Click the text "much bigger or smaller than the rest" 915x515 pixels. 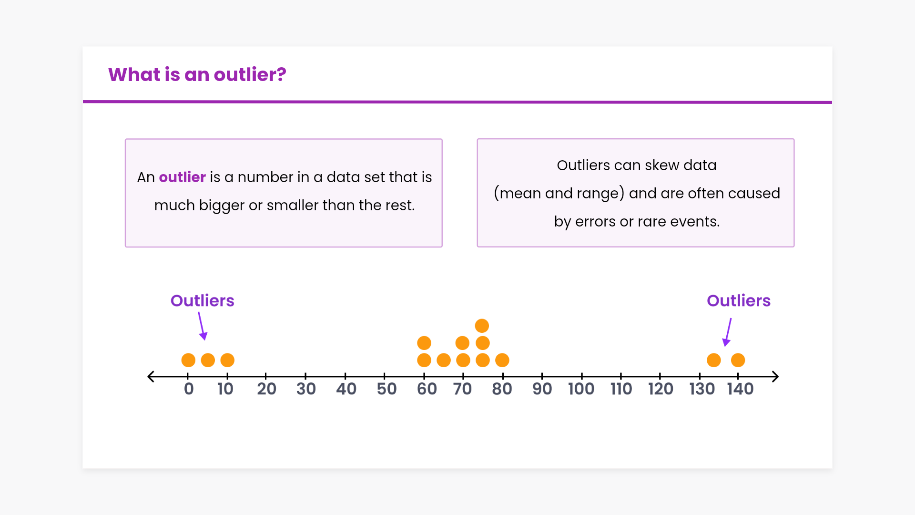click(x=284, y=205)
